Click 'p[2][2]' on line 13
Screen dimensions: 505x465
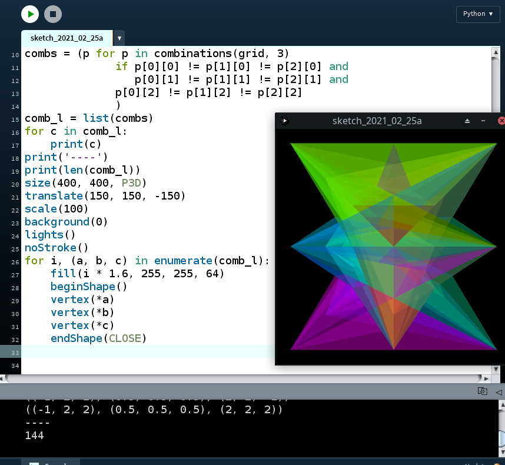tap(280, 92)
